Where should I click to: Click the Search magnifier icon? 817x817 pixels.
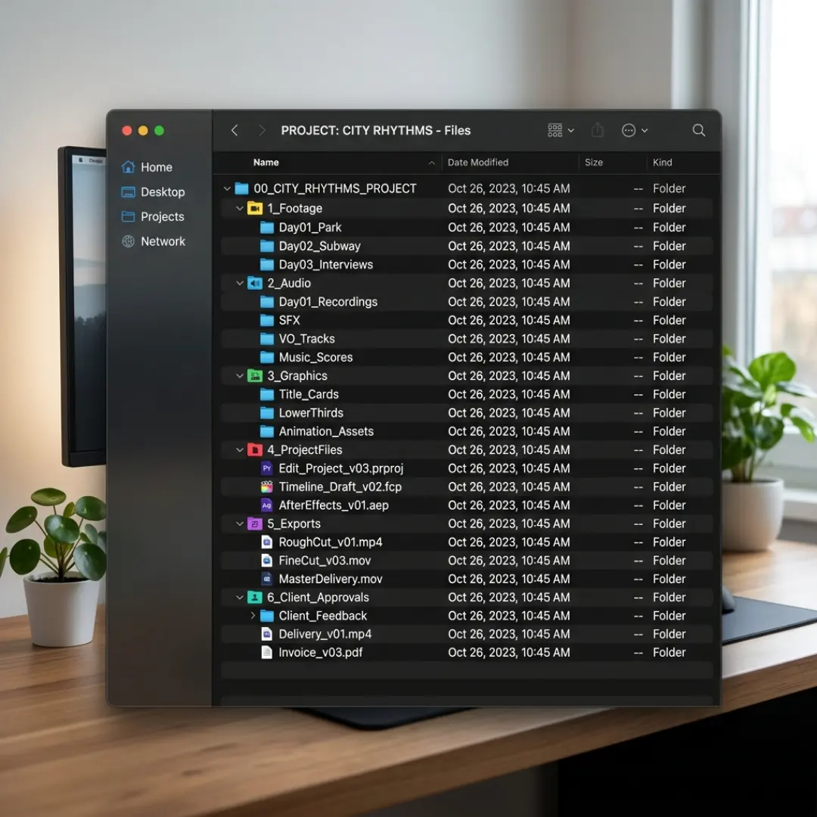tap(699, 130)
